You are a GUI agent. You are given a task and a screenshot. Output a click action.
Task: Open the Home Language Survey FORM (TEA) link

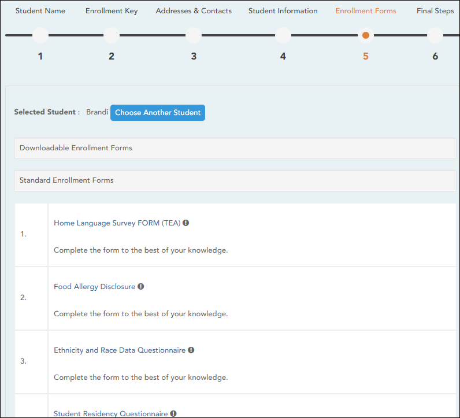tap(117, 223)
